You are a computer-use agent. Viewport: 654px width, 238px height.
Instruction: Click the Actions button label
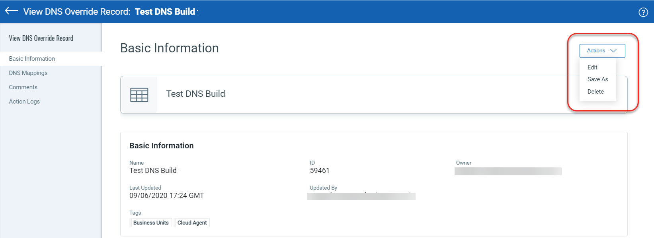pyautogui.click(x=596, y=51)
